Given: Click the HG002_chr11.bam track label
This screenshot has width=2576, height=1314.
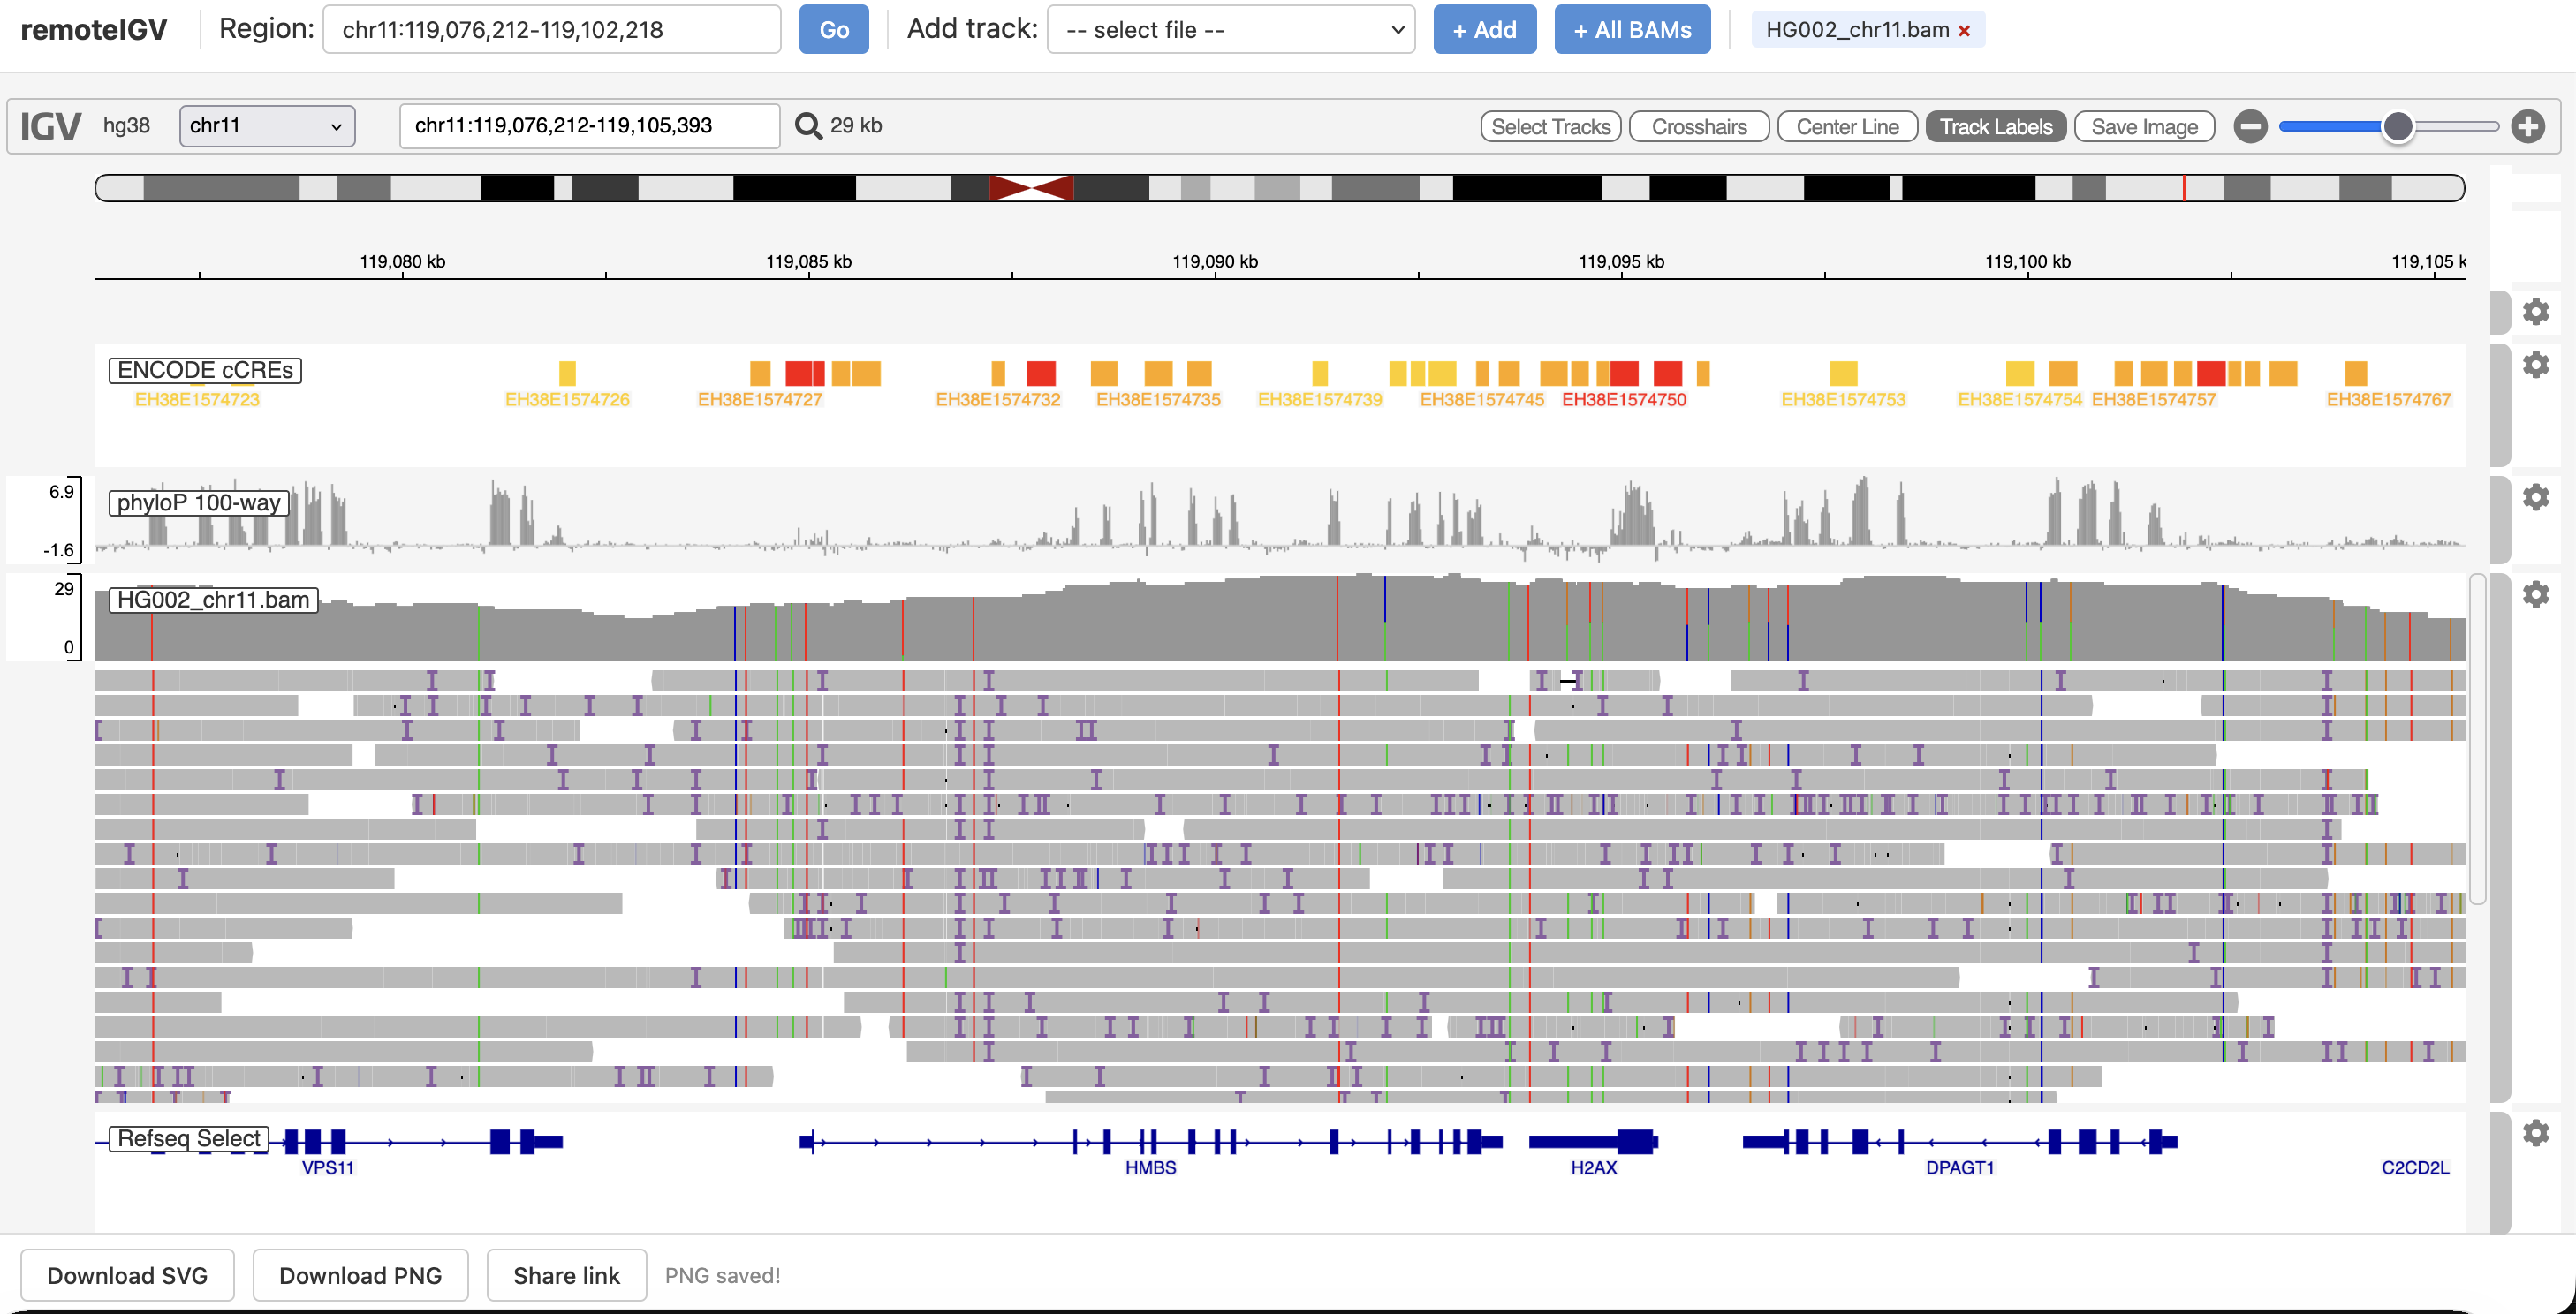Looking at the screenshot, I should tap(213, 600).
